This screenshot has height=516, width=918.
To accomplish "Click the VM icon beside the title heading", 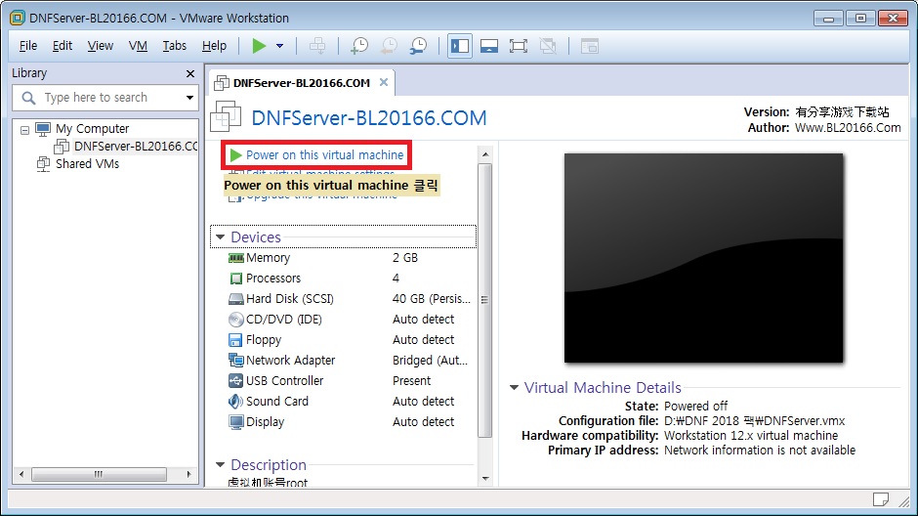I will pyautogui.click(x=226, y=116).
